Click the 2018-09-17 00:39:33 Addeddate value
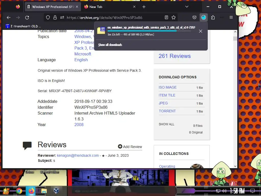 click(x=93, y=102)
